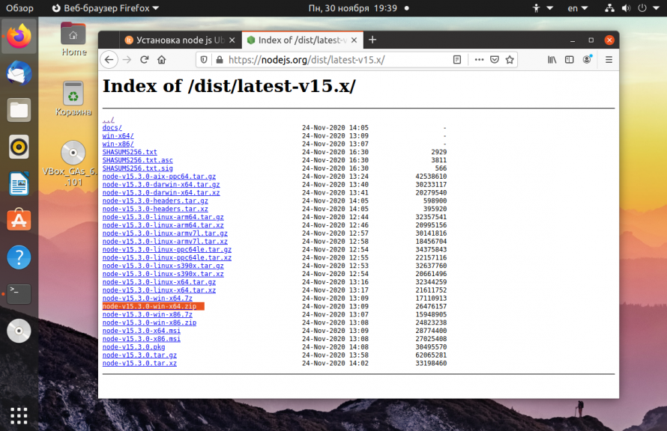667x431 pixels.
Task: Download node-v15.3.0-linux-x64.tar.xz
Action: click(159, 290)
